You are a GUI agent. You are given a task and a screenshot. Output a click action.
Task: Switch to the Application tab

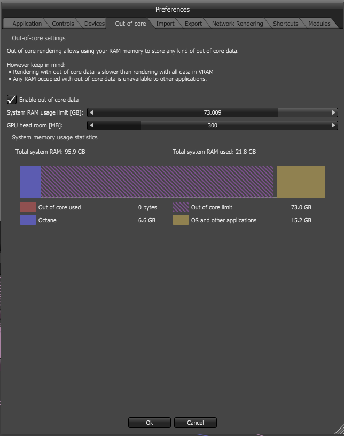tap(27, 24)
